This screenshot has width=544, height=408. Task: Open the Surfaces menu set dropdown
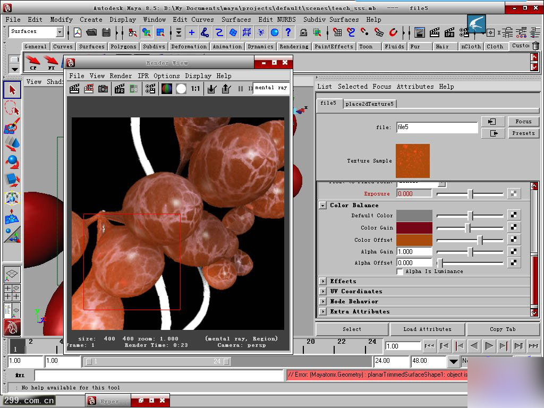59,32
